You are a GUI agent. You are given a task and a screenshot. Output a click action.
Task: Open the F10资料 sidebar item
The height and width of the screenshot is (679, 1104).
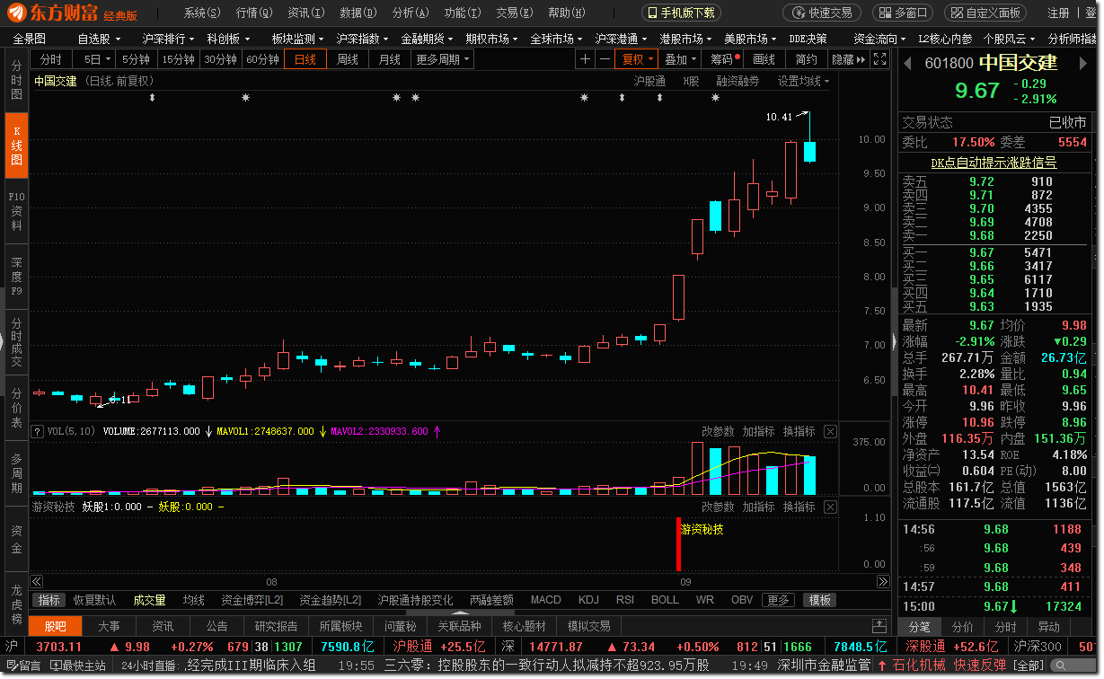[x=16, y=212]
